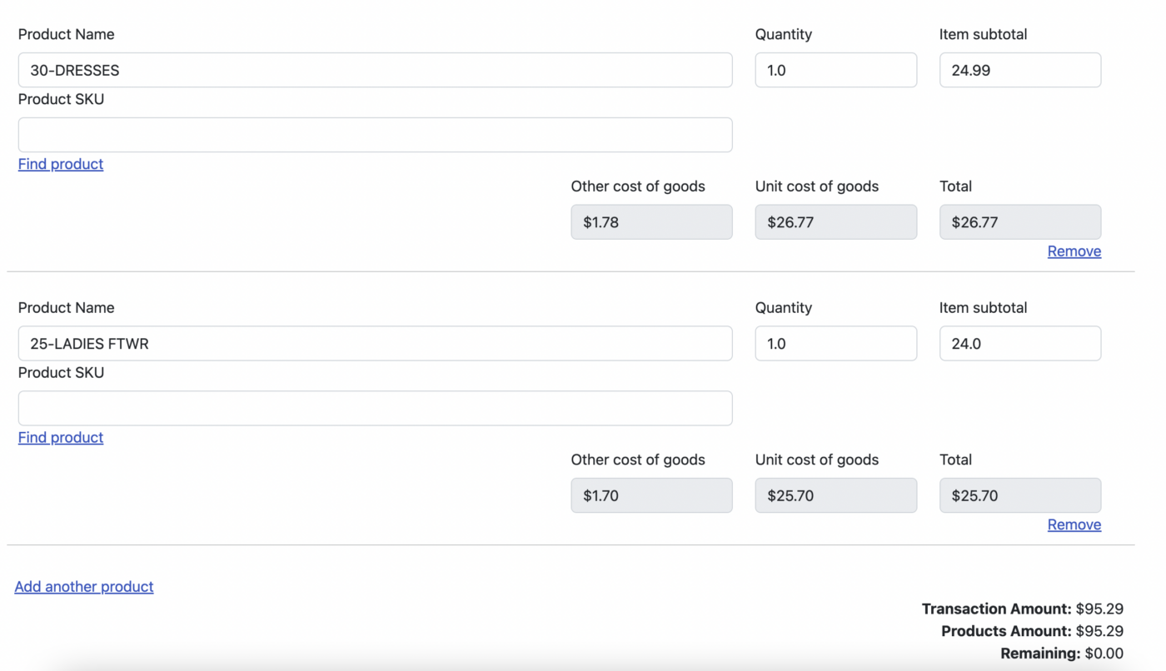The image size is (1166, 671).
Task: Click the Quantity field for 25-LADIES FTWR
Action: tap(835, 343)
